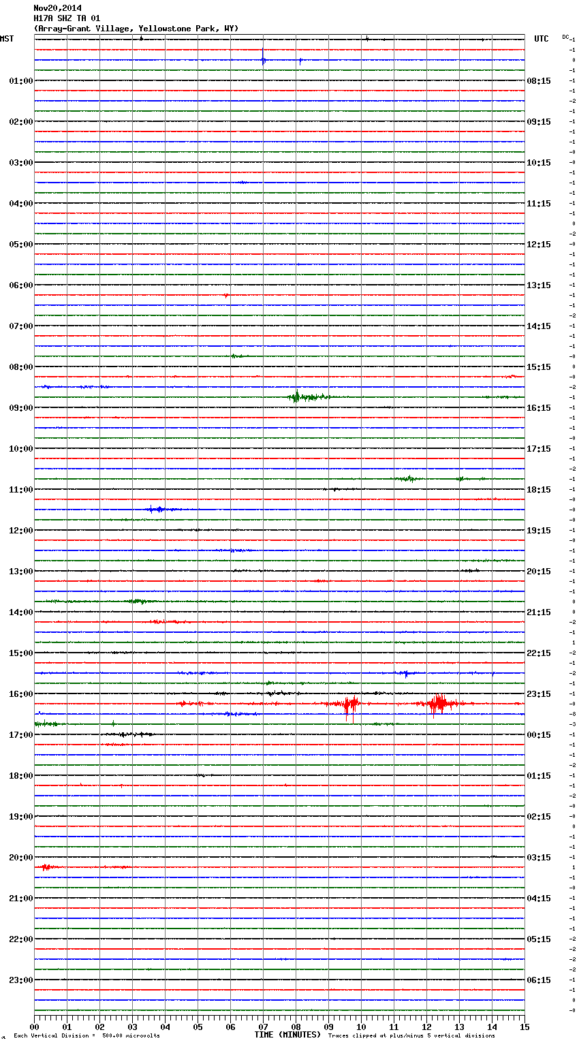
Task: Click minute tick label 12 on time axis
Action: 426,1027
